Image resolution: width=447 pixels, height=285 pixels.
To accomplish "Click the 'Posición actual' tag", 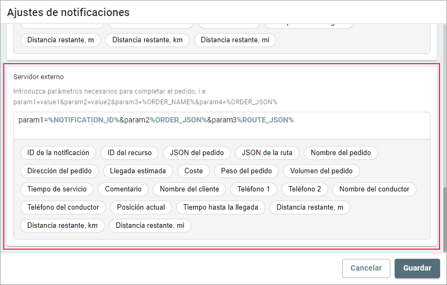I will 141,207.
